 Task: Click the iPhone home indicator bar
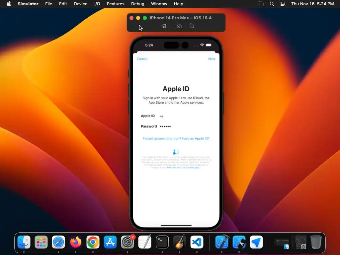[176, 225]
